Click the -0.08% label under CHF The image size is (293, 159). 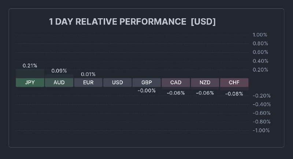click(234, 94)
